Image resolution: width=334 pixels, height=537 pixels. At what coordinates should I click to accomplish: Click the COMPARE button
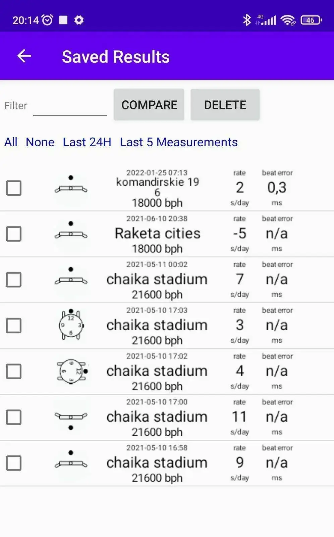tap(149, 105)
